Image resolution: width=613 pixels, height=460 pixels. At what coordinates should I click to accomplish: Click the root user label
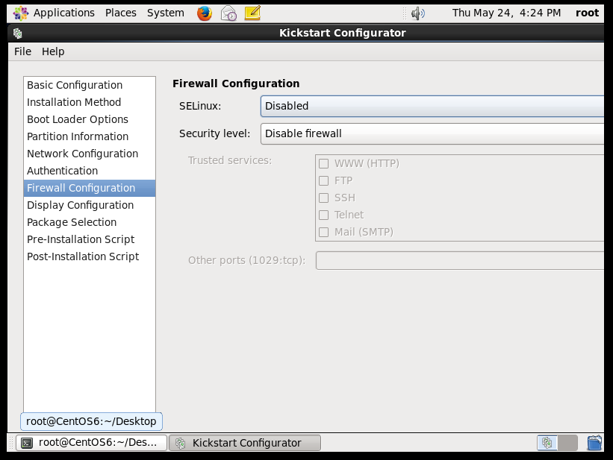point(587,13)
